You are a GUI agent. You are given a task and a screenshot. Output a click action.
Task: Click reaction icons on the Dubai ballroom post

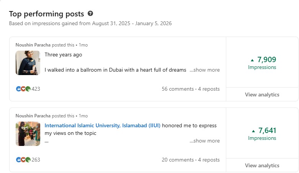pyautogui.click(x=23, y=89)
